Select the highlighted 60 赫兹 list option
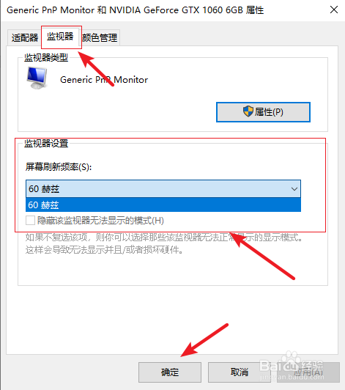345x390 pixels. 163,205
